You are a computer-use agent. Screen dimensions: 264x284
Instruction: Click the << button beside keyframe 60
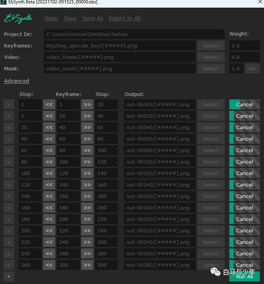[x=49, y=139]
